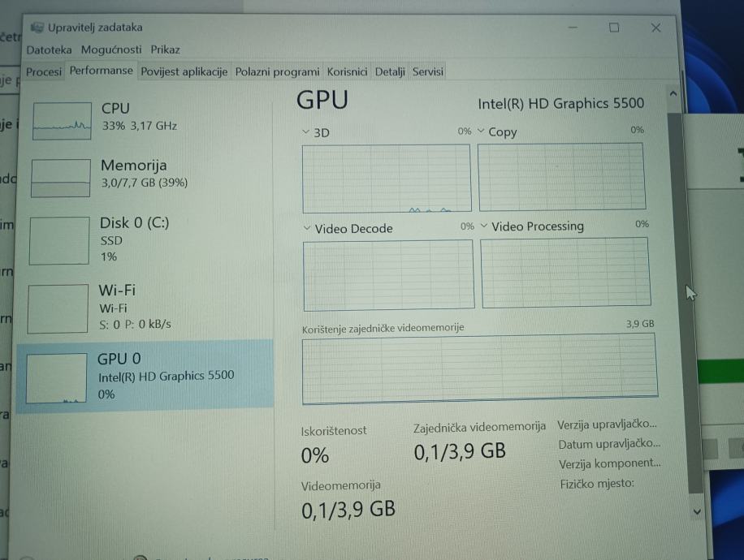Open the Video Decode engine dropdown

pyautogui.click(x=307, y=228)
